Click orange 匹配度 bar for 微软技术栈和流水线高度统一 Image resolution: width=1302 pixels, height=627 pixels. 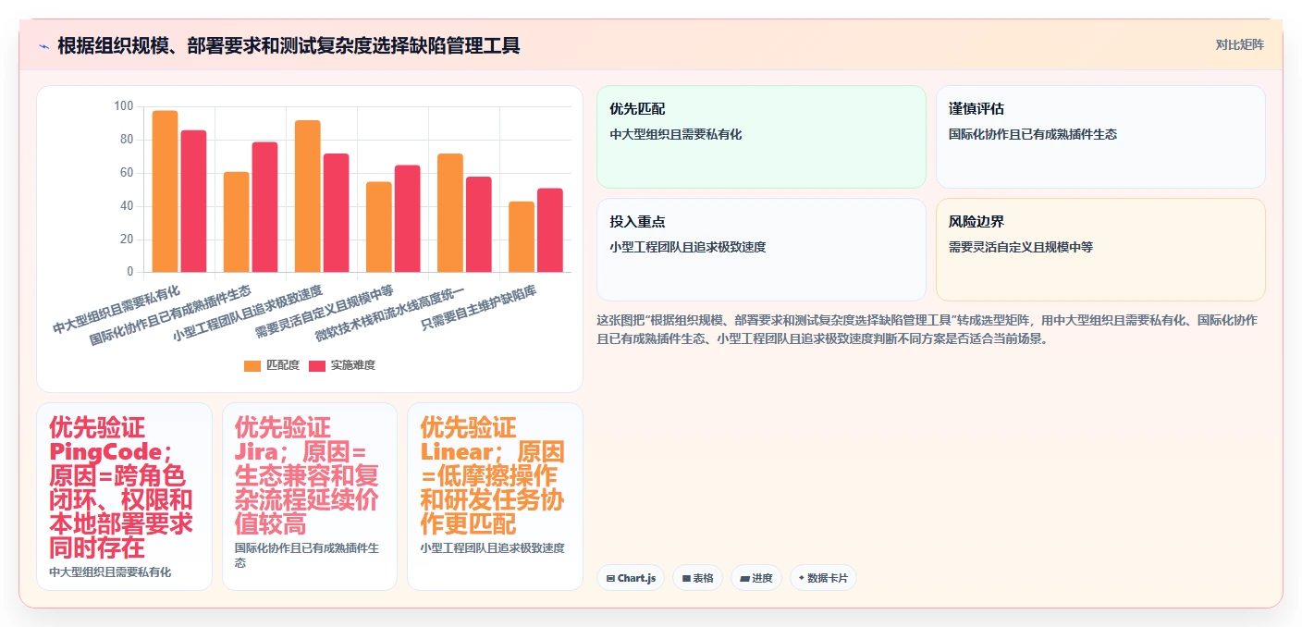(x=449, y=213)
